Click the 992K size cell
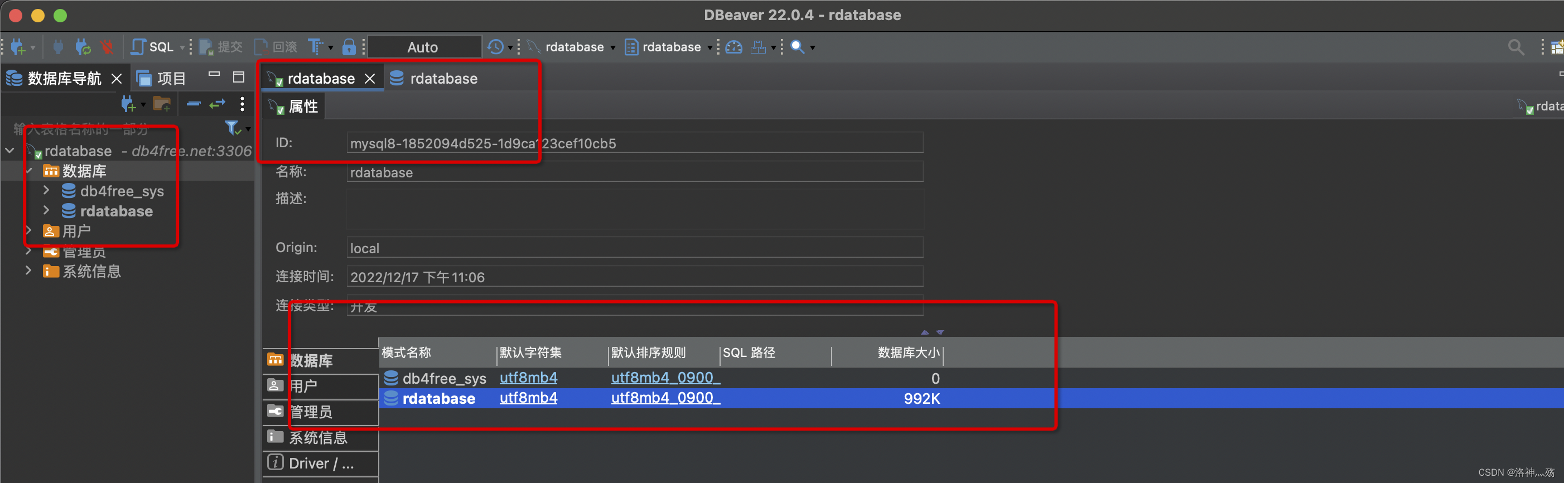1564x483 pixels. (921, 399)
